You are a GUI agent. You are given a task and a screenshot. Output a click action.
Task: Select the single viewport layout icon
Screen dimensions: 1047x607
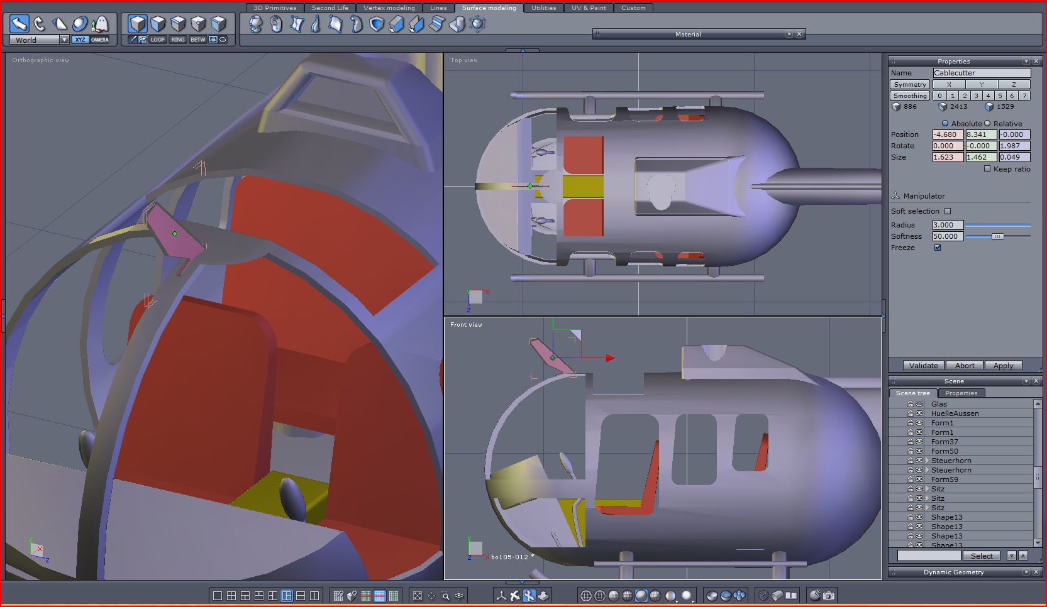tap(218, 596)
